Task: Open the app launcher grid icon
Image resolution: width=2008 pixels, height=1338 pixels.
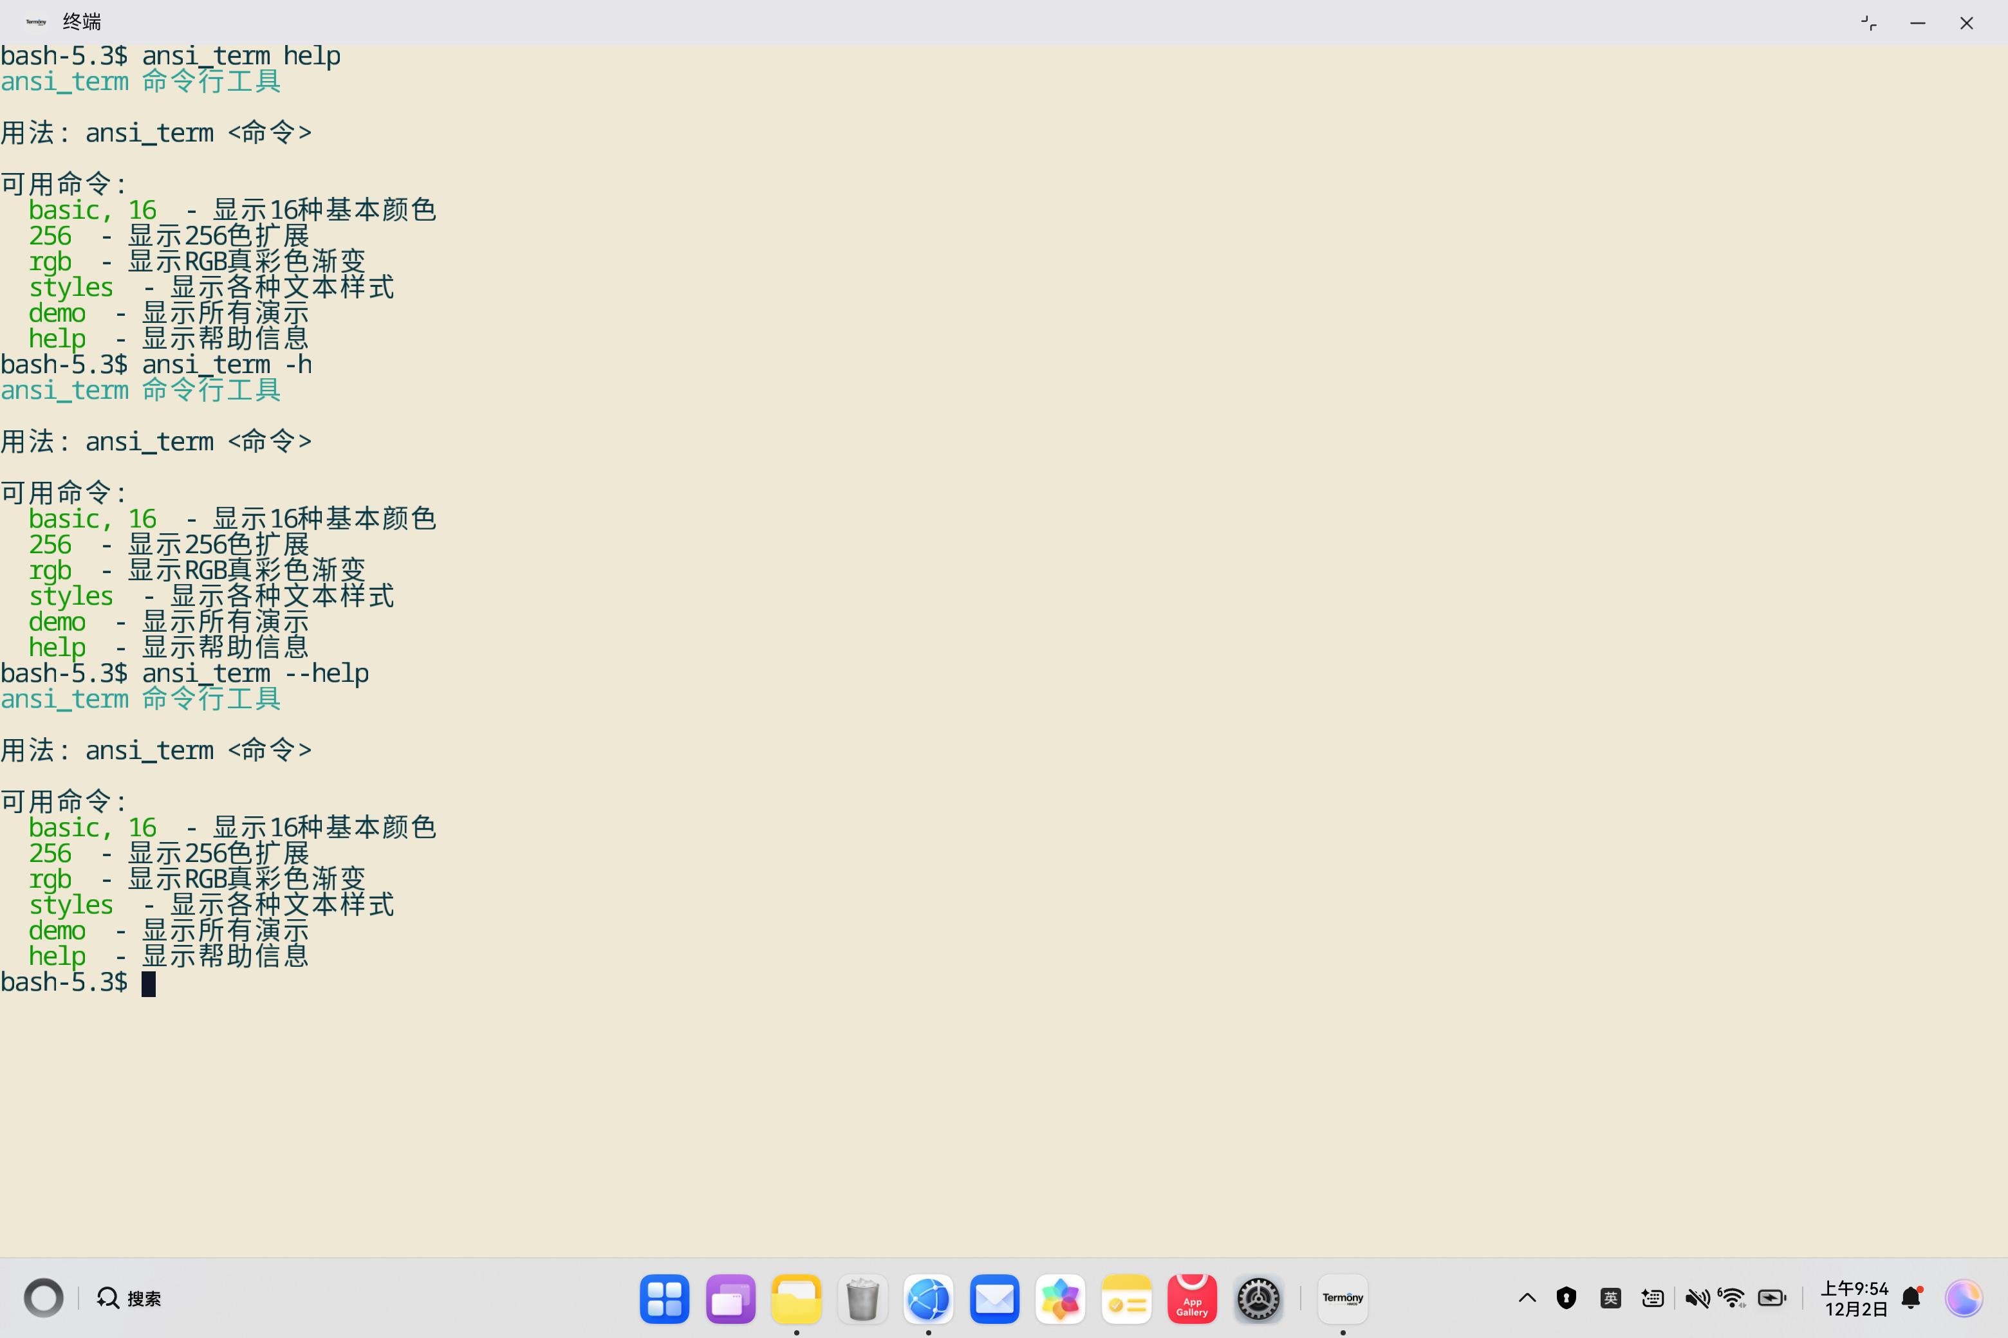Action: pyautogui.click(x=664, y=1299)
